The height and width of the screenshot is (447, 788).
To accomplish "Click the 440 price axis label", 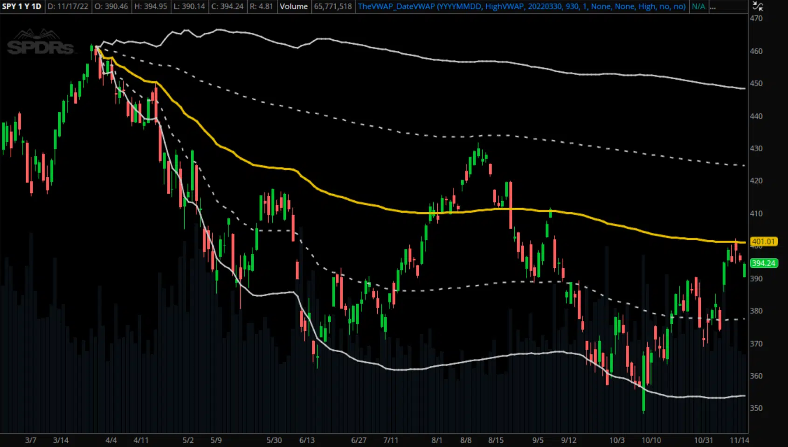I will click(756, 116).
